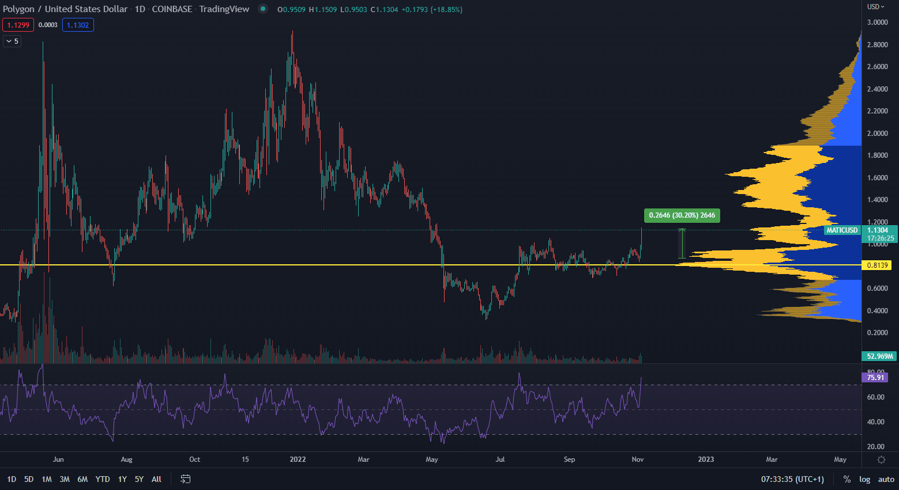Click the volume label 52.969M
This screenshot has height=490, width=899.
[879, 356]
